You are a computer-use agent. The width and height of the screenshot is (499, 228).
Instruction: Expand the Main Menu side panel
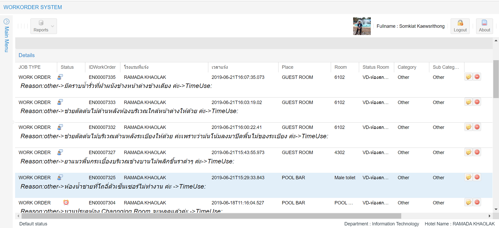point(7,22)
